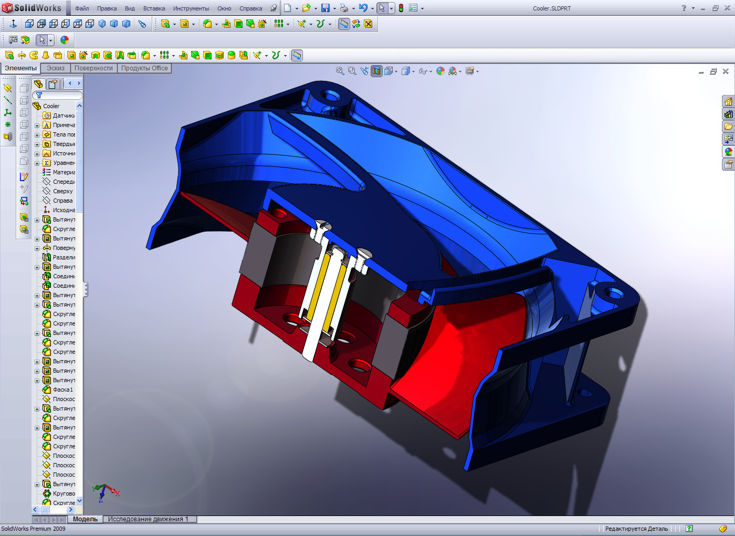Toggle the highlighted Instant3D ruler button
The height and width of the screenshot is (536, 735).
click(x=344, y=24)
